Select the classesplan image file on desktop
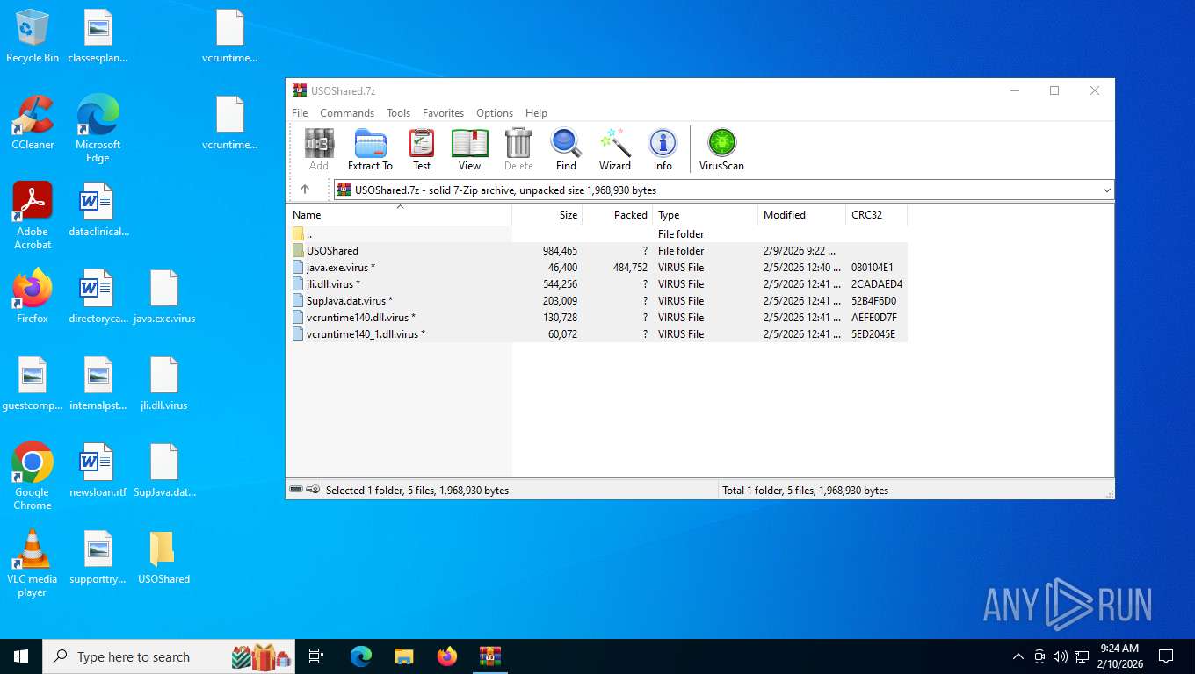The height and width of the screenshot is (674, 1195). point(98,36)
